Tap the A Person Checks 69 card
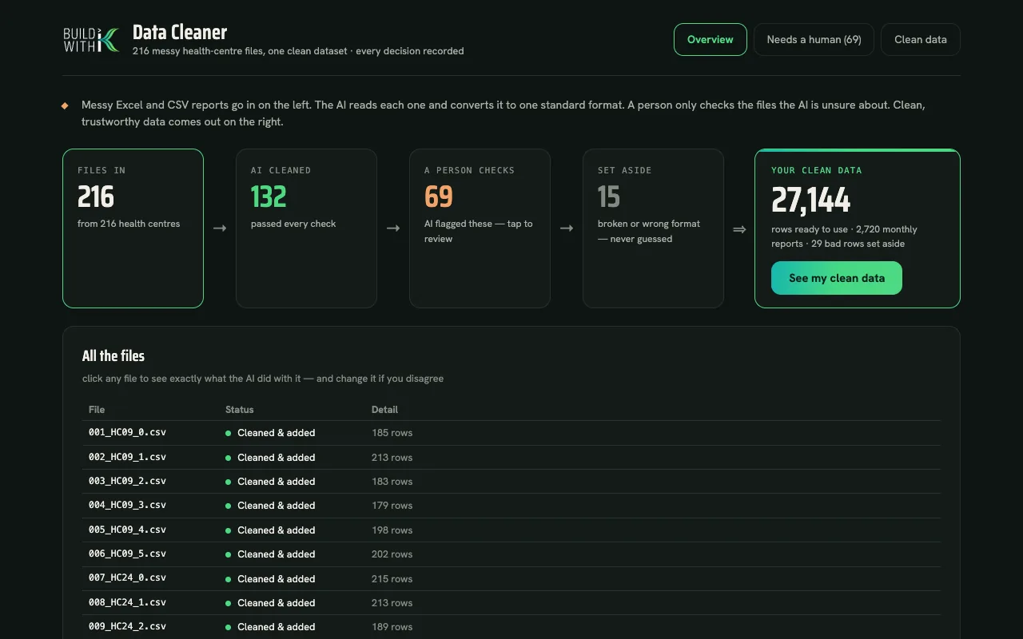1023x639 pixels. point(480,228)
